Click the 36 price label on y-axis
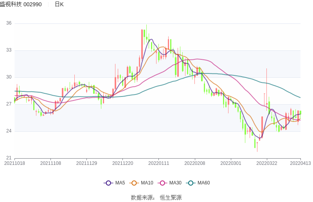 coord(9,23)
